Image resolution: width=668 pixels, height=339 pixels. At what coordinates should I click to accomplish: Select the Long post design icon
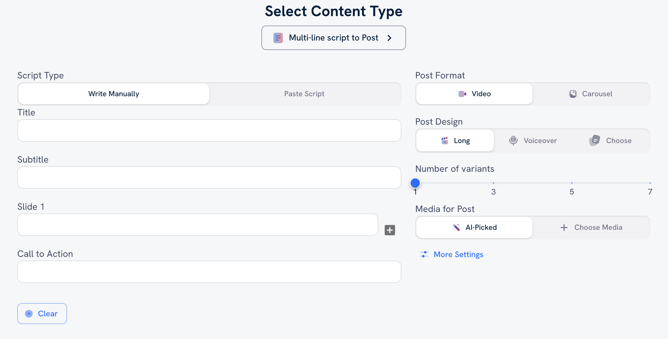(445, 140)
